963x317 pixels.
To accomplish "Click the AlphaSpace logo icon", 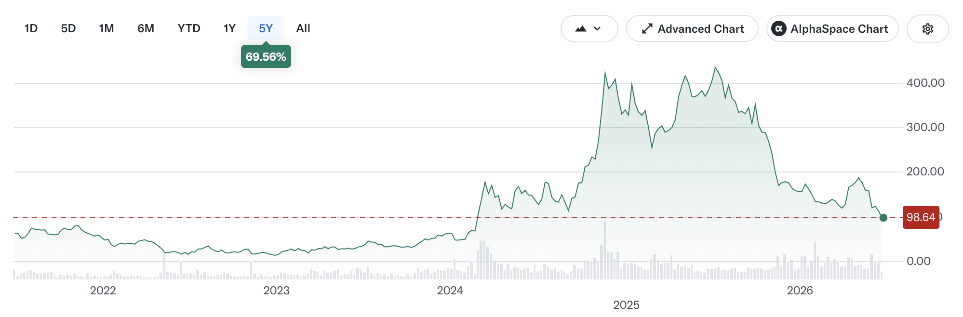I will [x=779, y=29].
